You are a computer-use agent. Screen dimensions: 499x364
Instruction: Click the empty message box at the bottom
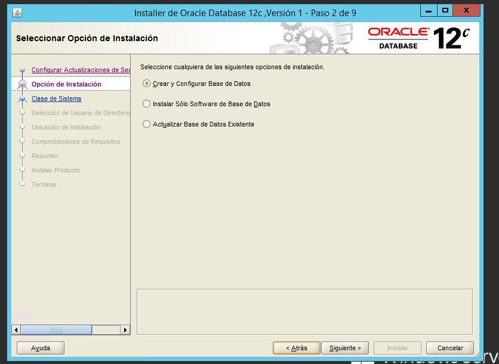tap(304, 312)
